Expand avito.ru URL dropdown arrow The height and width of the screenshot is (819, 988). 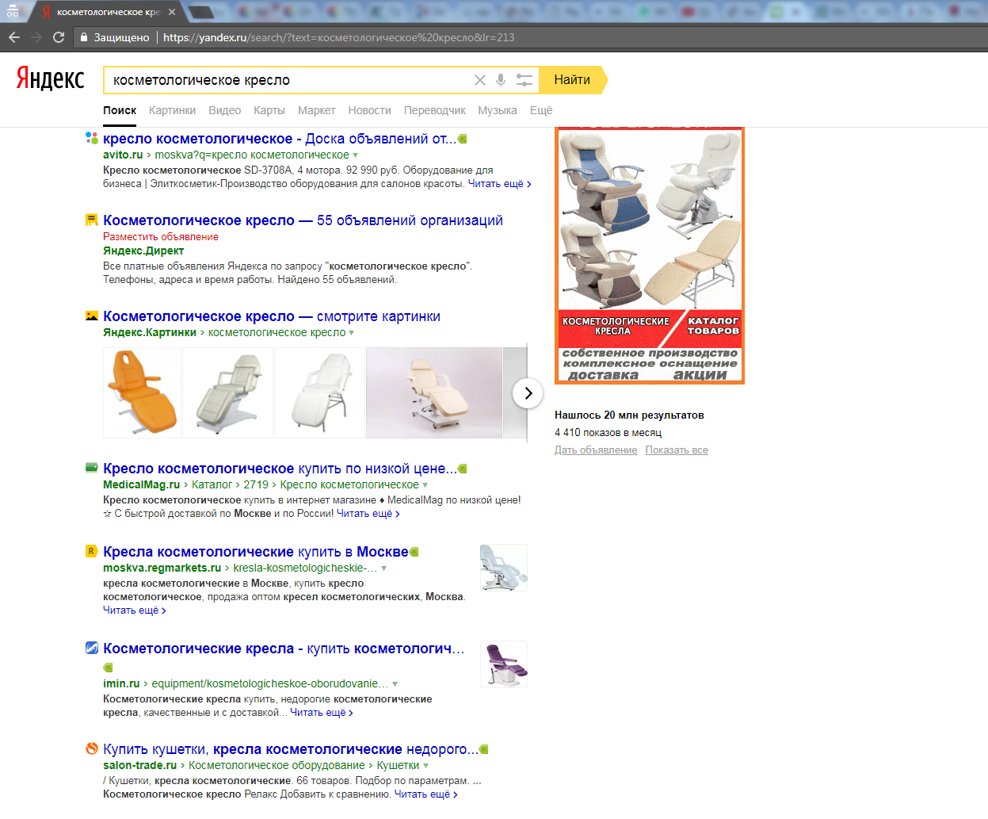point(355,155)
